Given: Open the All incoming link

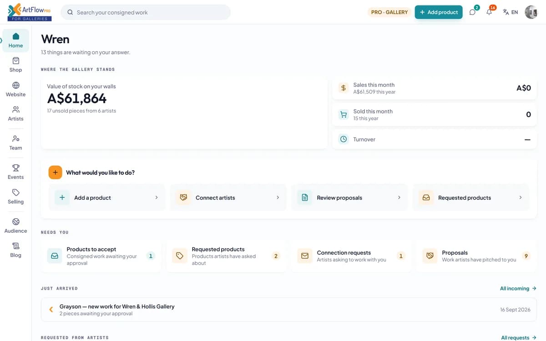Looking at the screenshot, I should pos(518,288).
